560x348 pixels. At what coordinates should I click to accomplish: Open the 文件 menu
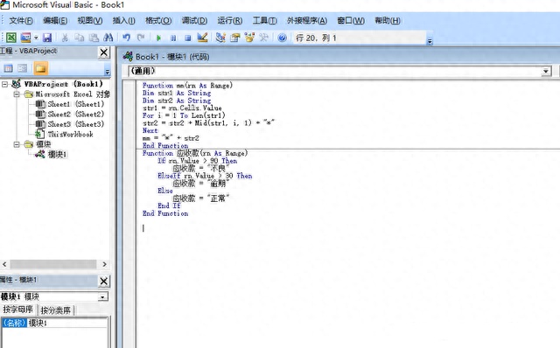coord(21,21)
